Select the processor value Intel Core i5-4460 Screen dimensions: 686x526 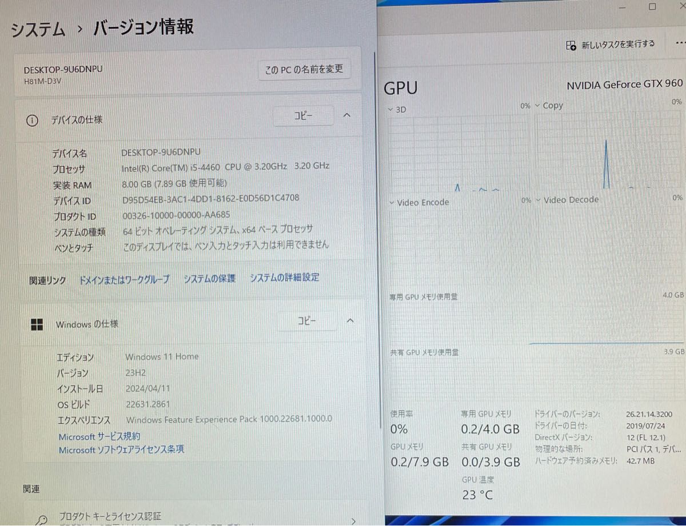225,167
